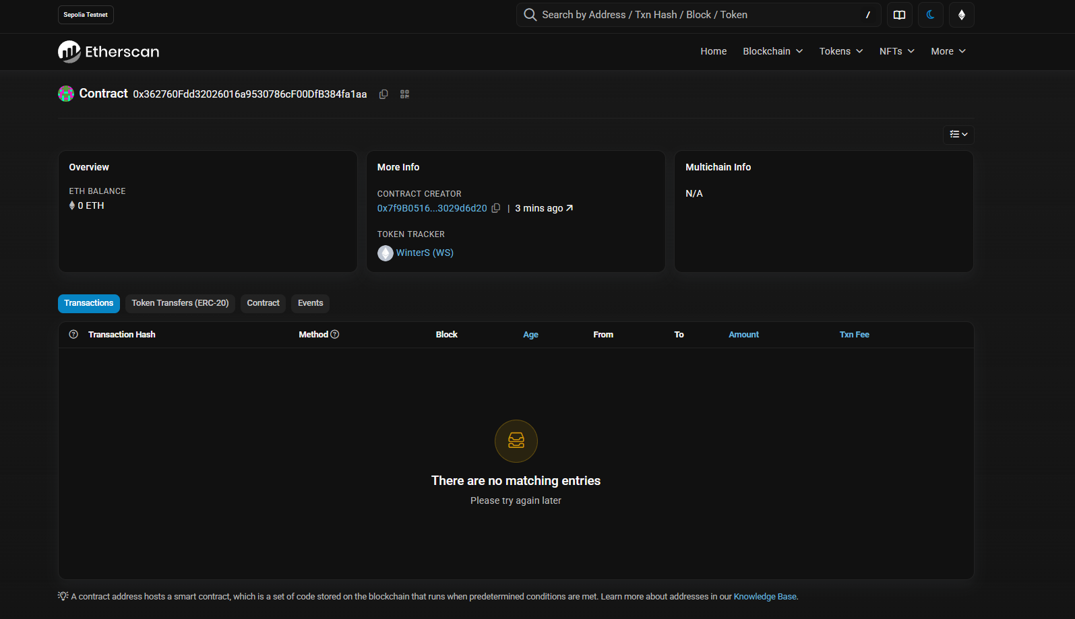
Task: Click the Amount column header
Action: [744, 335]
